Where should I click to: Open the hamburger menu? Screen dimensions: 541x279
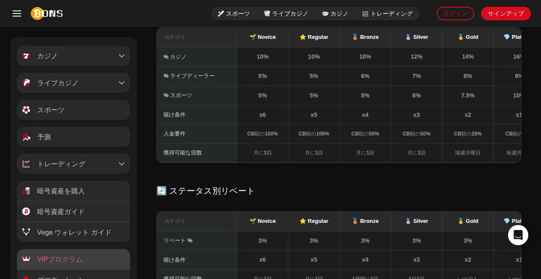[x=17, y=14]
